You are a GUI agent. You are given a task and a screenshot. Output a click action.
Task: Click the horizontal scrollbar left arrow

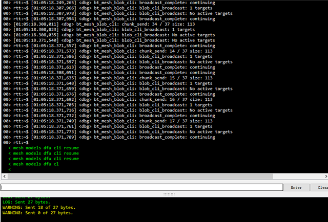pyautogui.click(x=5, y=176)
